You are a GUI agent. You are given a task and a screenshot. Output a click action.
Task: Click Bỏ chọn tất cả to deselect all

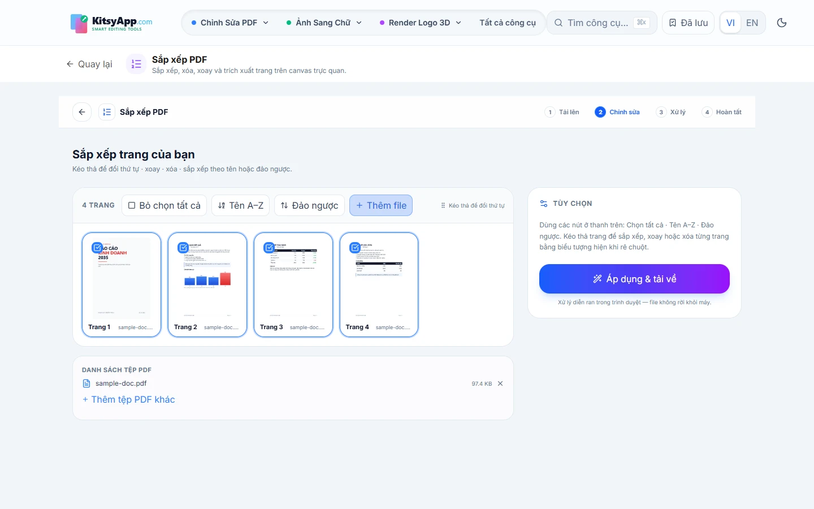[164, 205]
